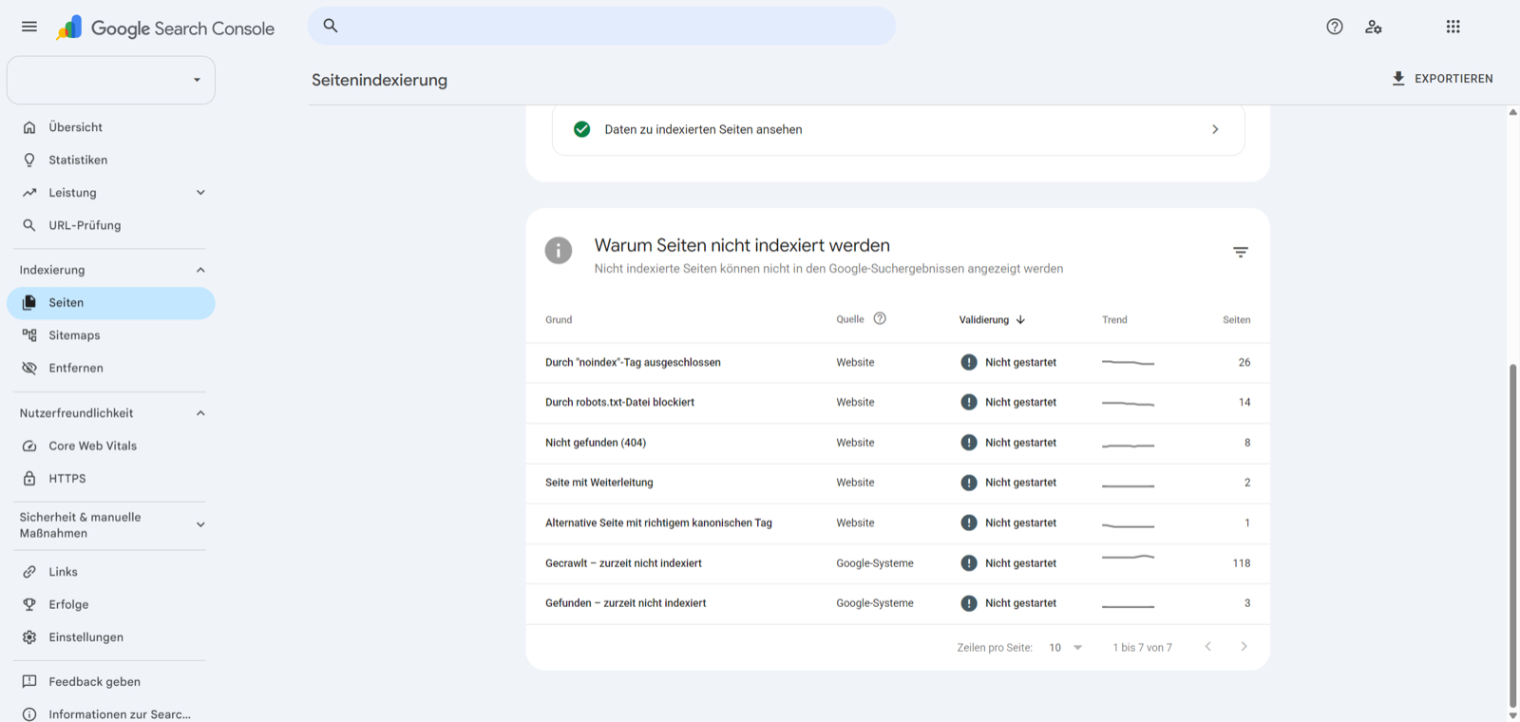Click status icon in Gecrawlt row

(969, 563)
